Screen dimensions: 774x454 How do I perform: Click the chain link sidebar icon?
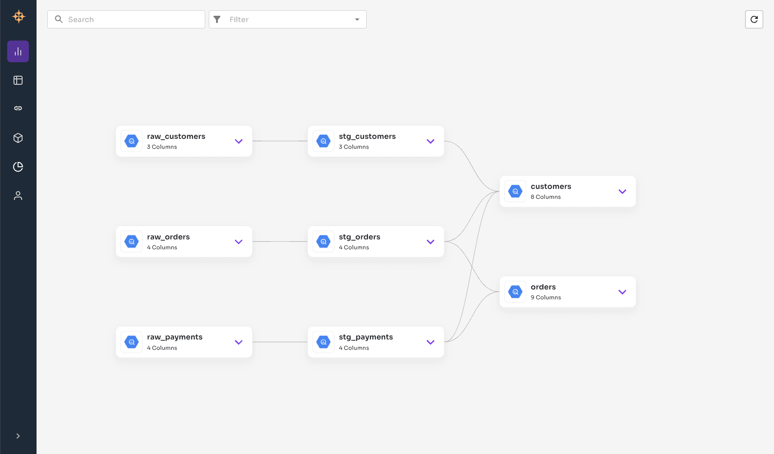[18, 108]
